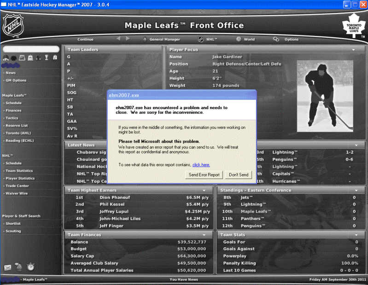This screenshot has width=368, height=285.
Task: Click the sidebar search input field
Action: tap(31, 49)
